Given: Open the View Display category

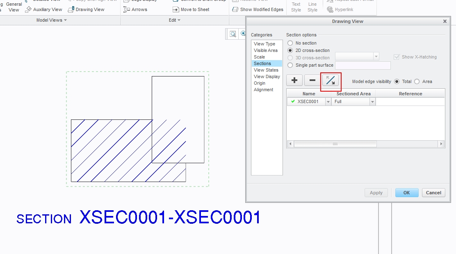Looking at the screenshot, I should pyautogui.click(x=267, y=76).
